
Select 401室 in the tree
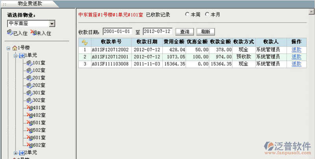pos(39,108)
